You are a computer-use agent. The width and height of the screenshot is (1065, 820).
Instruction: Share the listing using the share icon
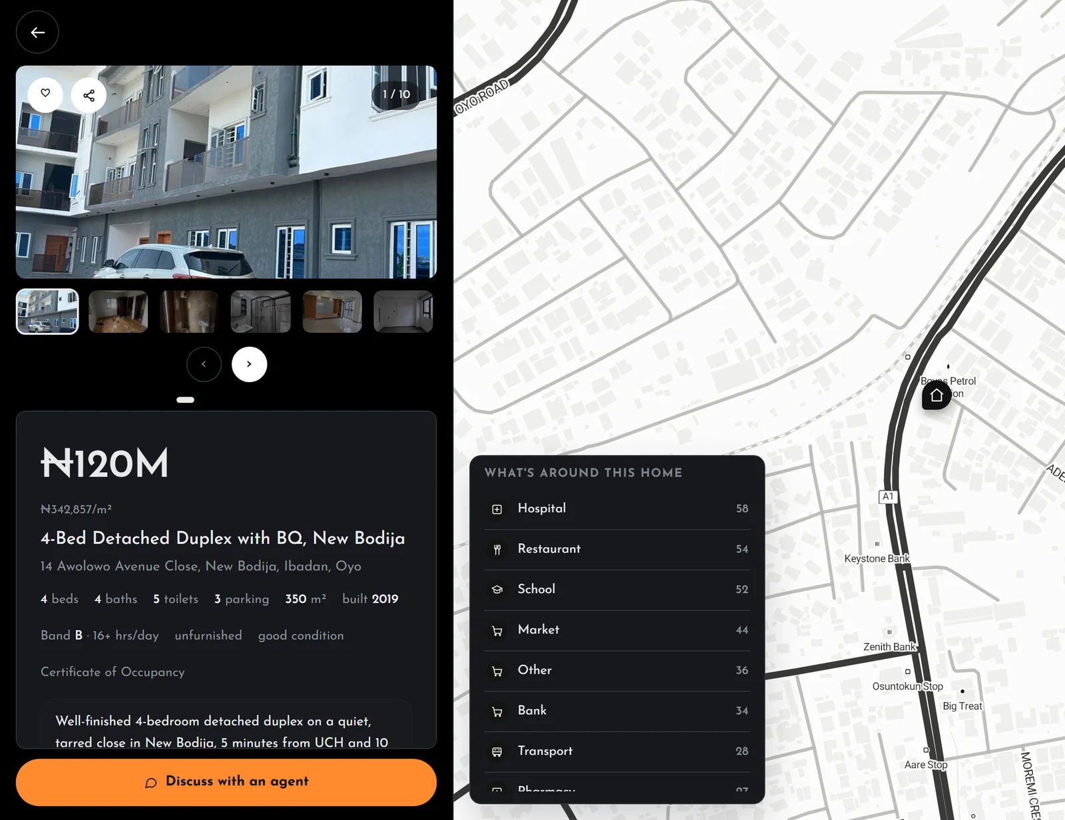tap(89, 95)
